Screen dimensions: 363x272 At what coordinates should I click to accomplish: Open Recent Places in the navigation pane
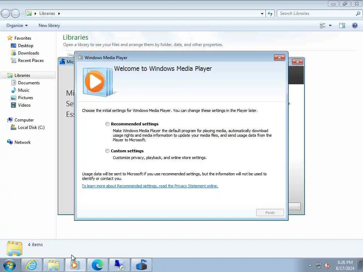tap(31, 61)
